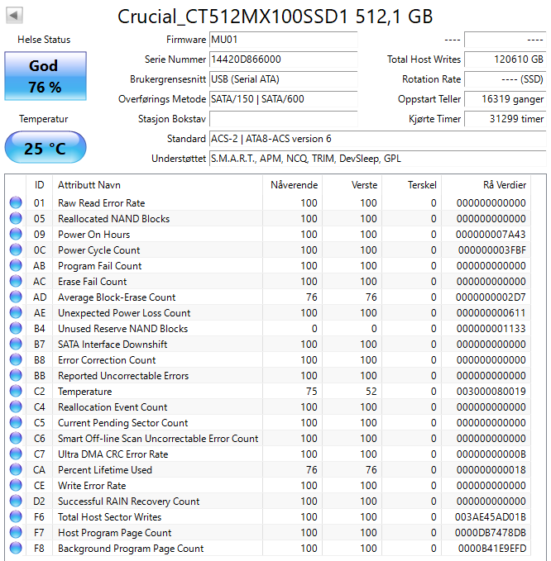
Task: Click status icon beside Background Program Page Count
Action: tap(16, 549)
